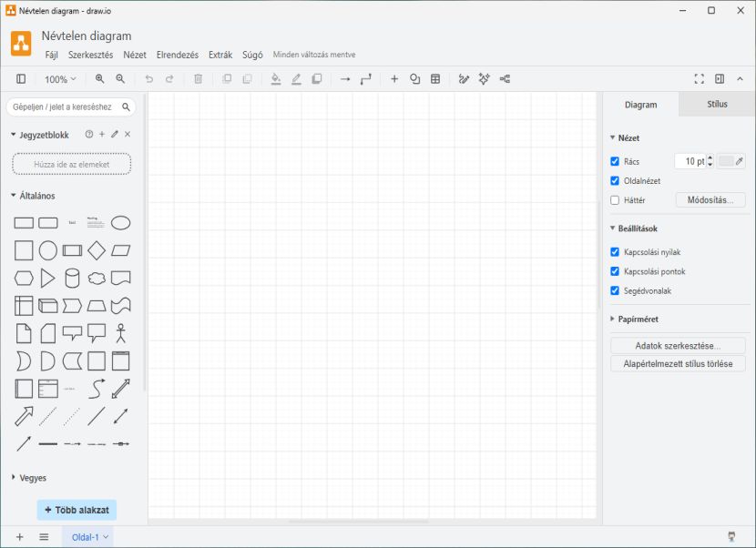Open the line color pencil tool
This screenshot has width=756, height=548.
pos(296,78)
